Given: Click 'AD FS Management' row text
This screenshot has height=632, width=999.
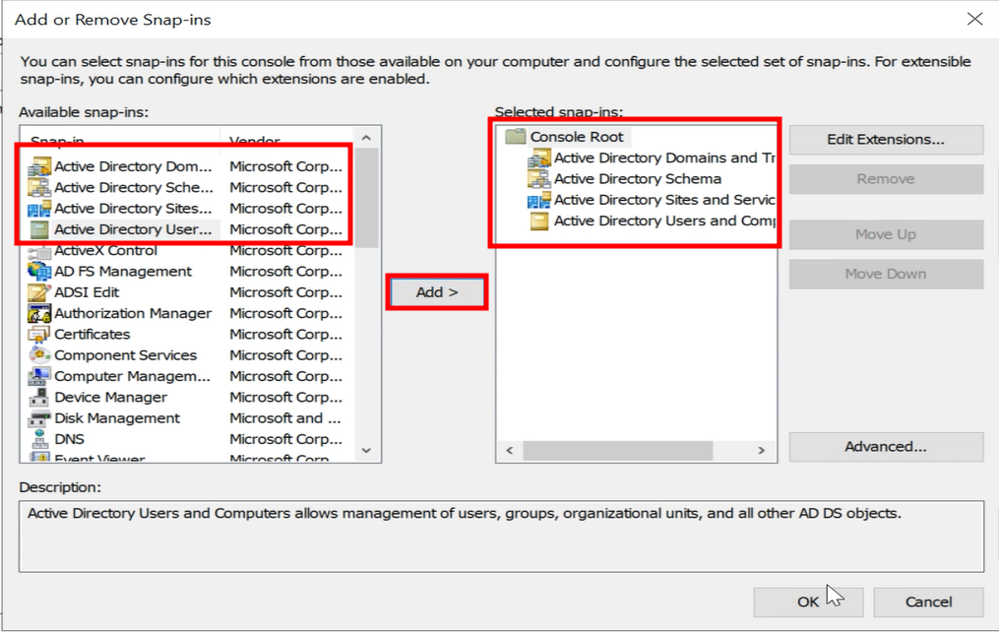Looking at the screenshot, I should pos(123,272).
